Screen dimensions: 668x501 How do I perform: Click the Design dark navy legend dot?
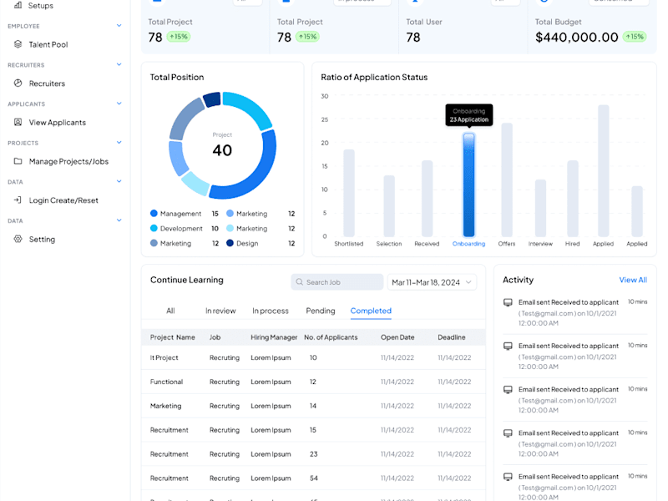(x=230, y=243)
